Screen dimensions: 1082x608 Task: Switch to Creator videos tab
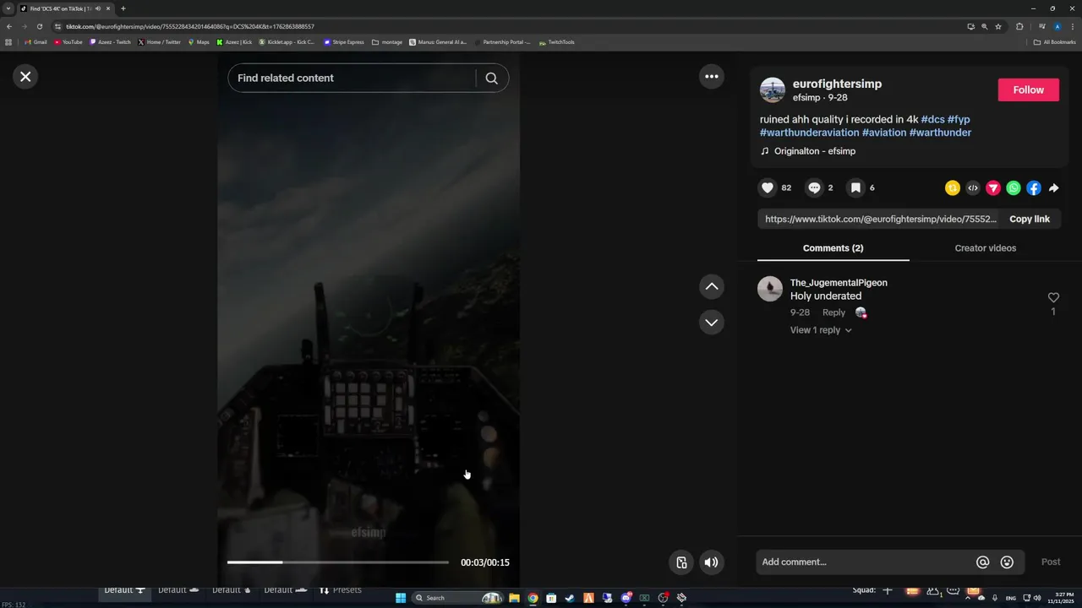coord(985,248)
